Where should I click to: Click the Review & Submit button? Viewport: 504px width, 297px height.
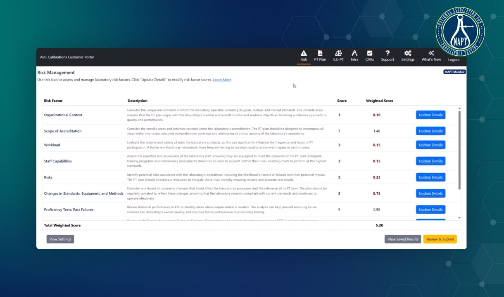(440, 239)
